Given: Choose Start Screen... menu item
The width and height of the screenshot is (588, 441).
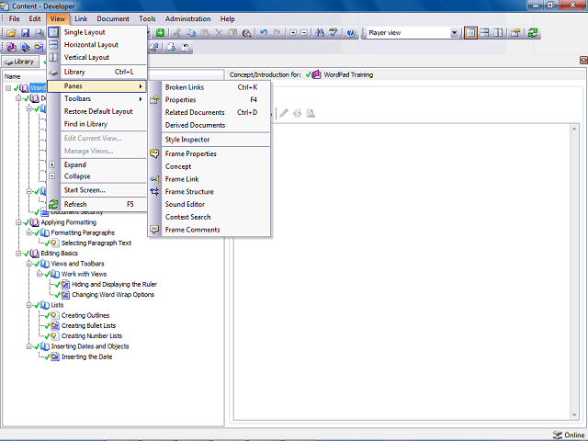Looking at the screenshot, I should click(x=97, y=190).
